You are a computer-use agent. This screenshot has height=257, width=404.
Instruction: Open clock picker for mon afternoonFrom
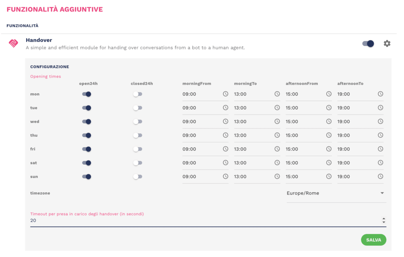(329, 94)
